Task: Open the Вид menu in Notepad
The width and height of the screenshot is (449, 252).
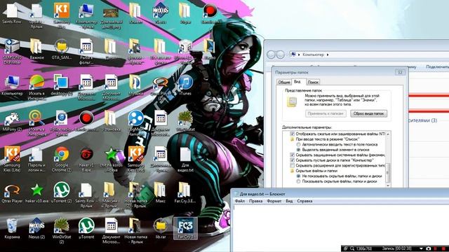Action: point(289,201)
